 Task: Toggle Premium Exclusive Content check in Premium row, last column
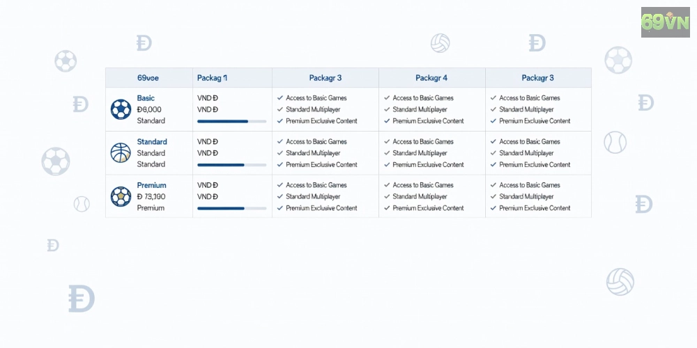[x=493, y=207]
